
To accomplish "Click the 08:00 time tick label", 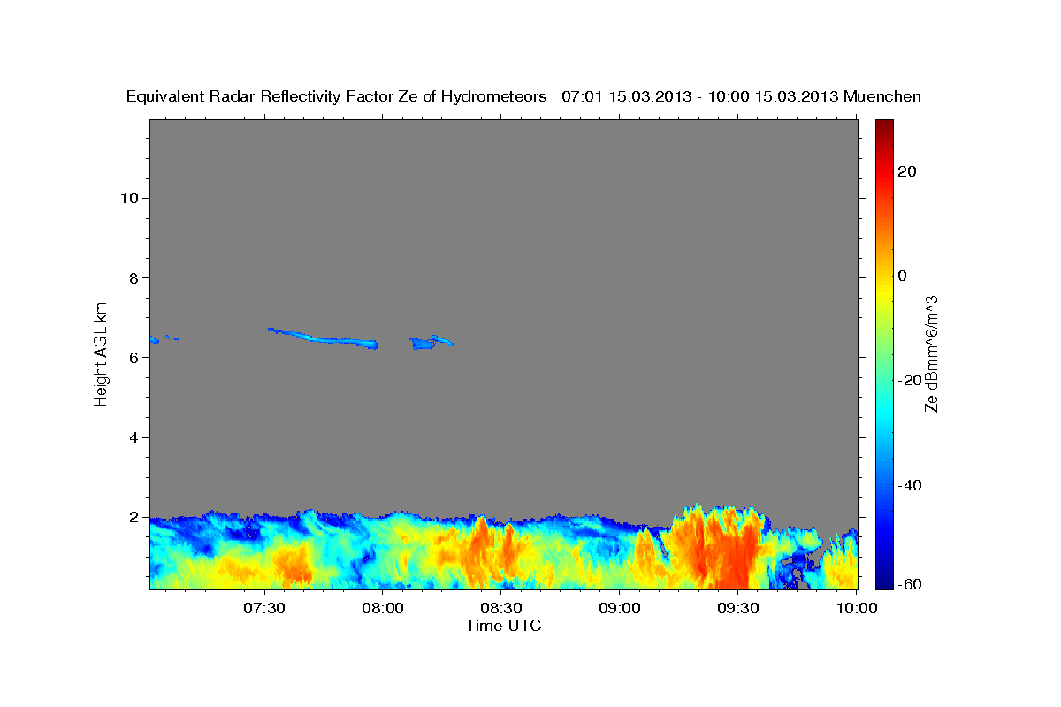I will [x=383, y=609].
